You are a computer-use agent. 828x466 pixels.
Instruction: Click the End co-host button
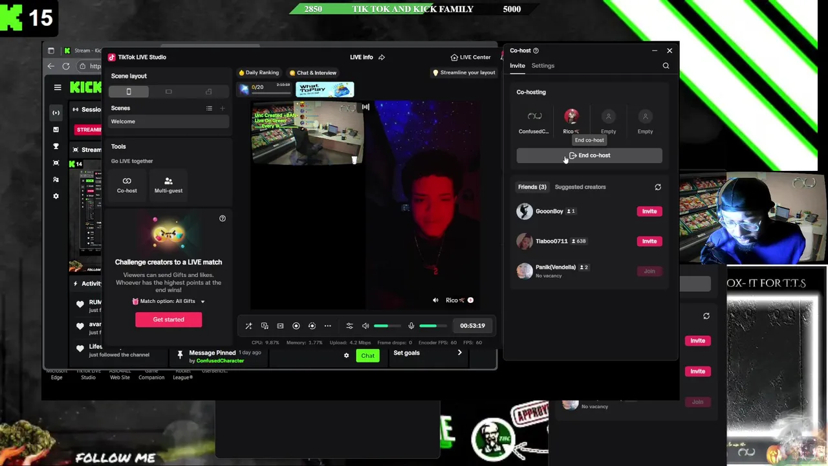[x=589, y=155]
